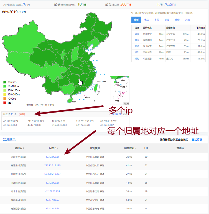Click the 赞助商 column header
The image size is (209, 214).
coord(180,148)
